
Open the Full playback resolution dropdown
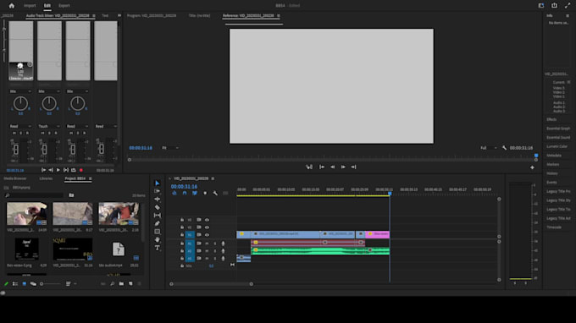[489, 148]
